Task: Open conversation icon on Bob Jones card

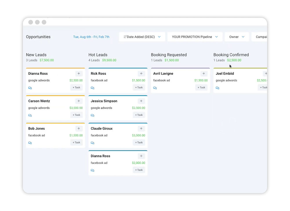Action: tap(30, 143)
